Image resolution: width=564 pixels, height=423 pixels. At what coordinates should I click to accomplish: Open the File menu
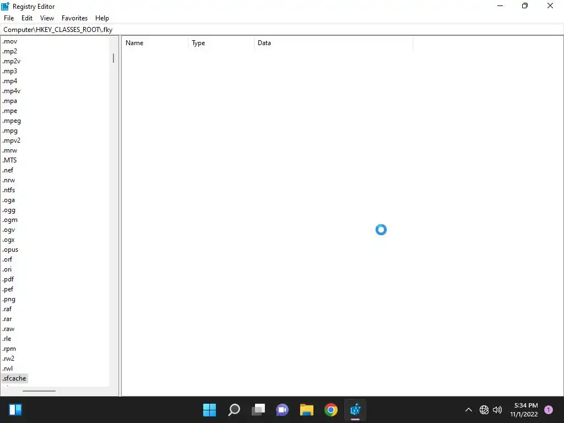[x=9, y=18]
